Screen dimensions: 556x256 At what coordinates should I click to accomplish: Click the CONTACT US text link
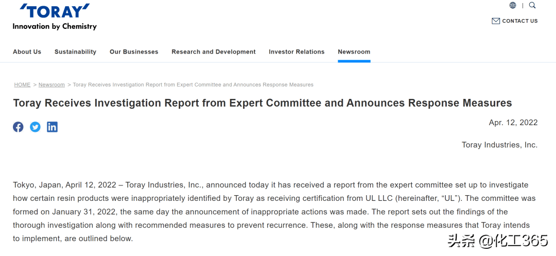pos(520,21)
